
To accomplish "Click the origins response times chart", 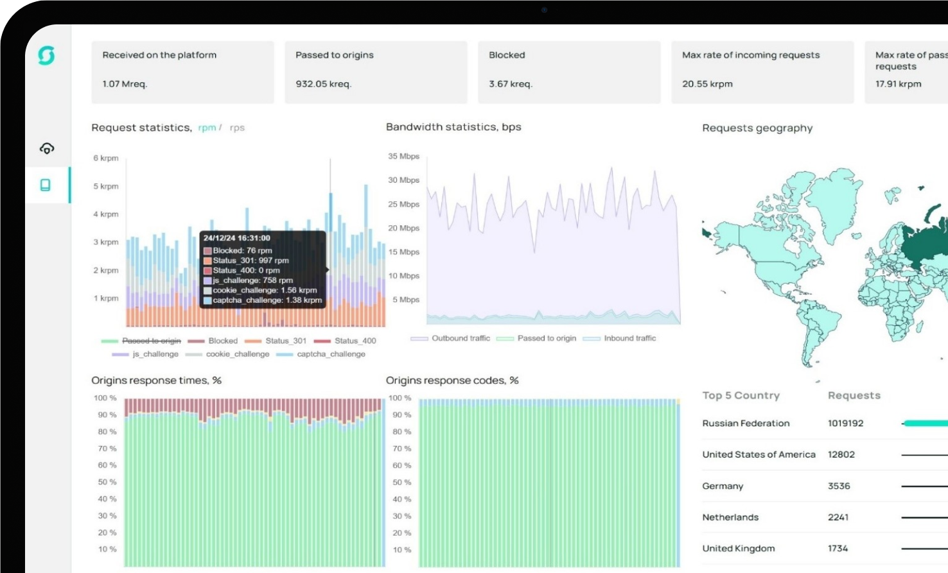I will (x=254, y=483).
